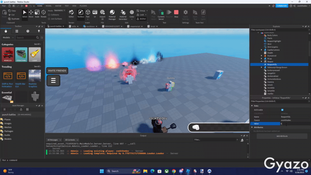Image resolution: width=311 pixels, height=175 pixels.
Task: Switch view via Current Server button
Action: click(x=161, y=15)
